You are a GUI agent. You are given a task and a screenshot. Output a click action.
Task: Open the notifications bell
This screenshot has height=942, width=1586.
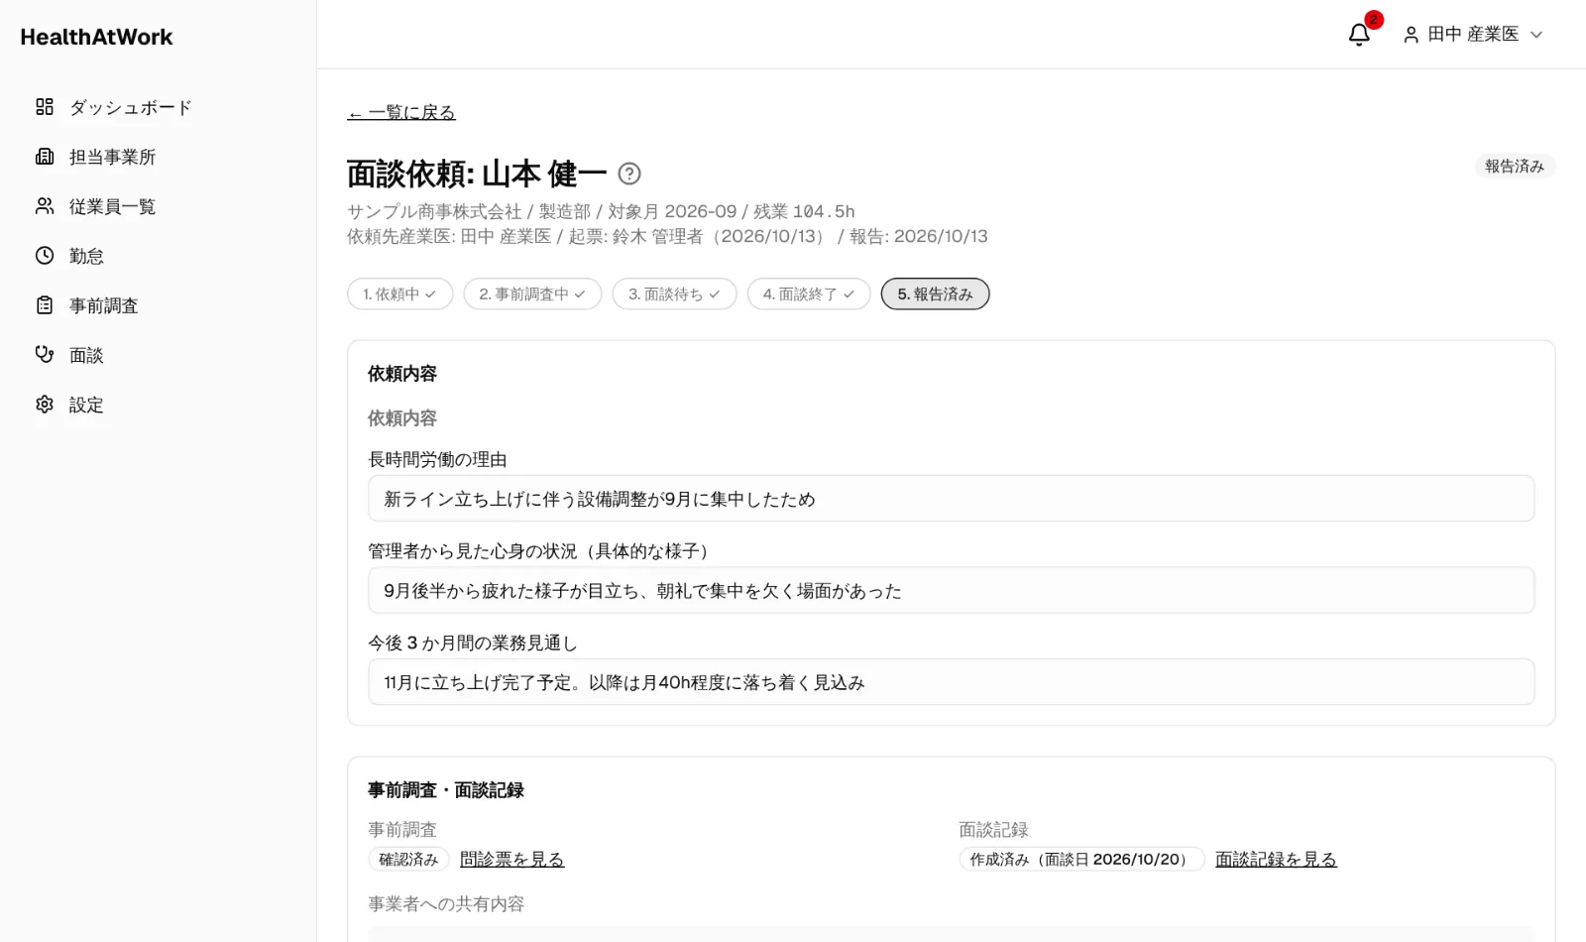[x=1359, y=35]
